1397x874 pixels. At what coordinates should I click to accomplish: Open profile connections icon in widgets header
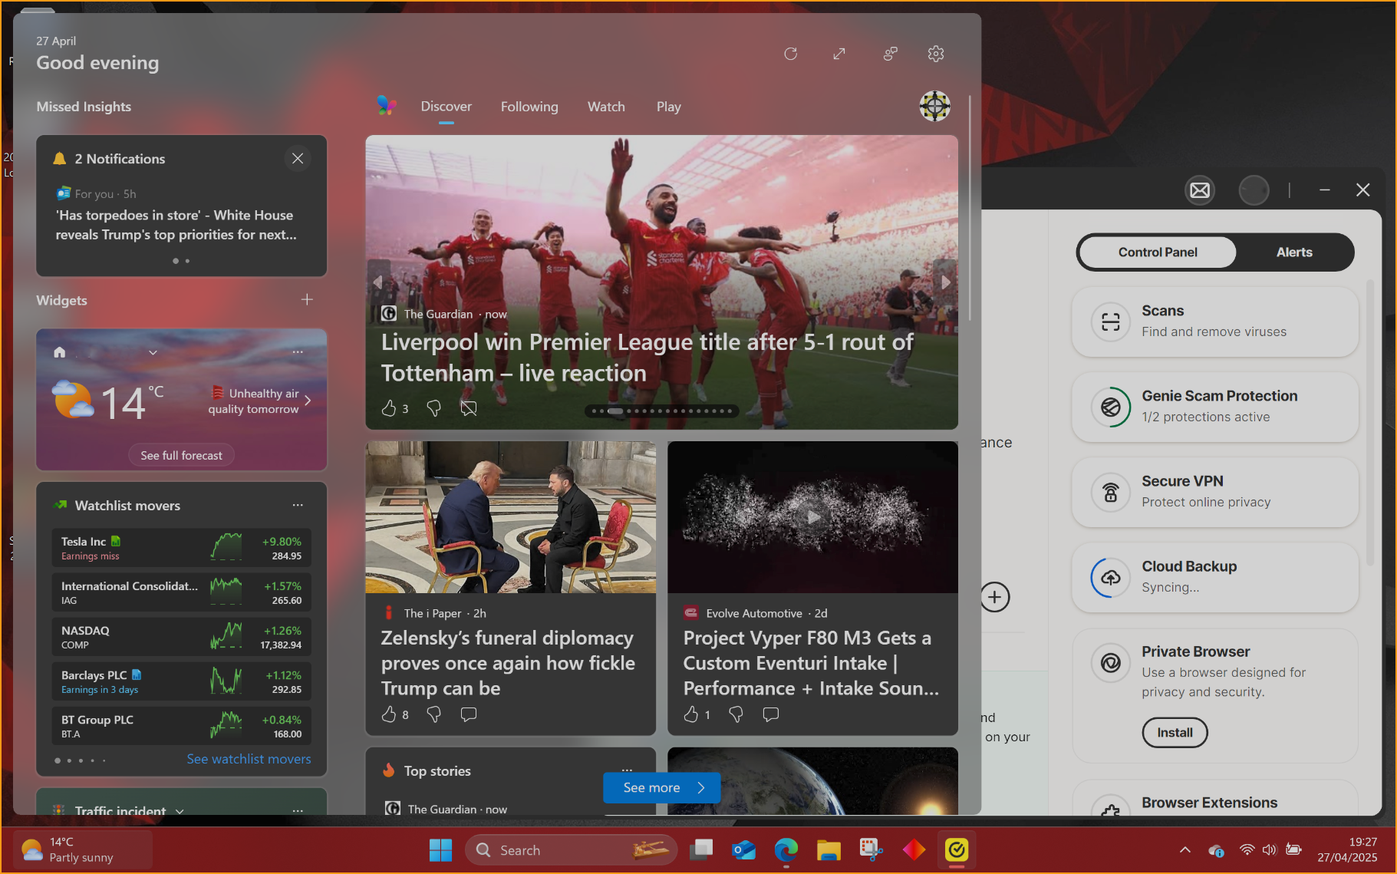pyautogui.click(x=890, y=54)
